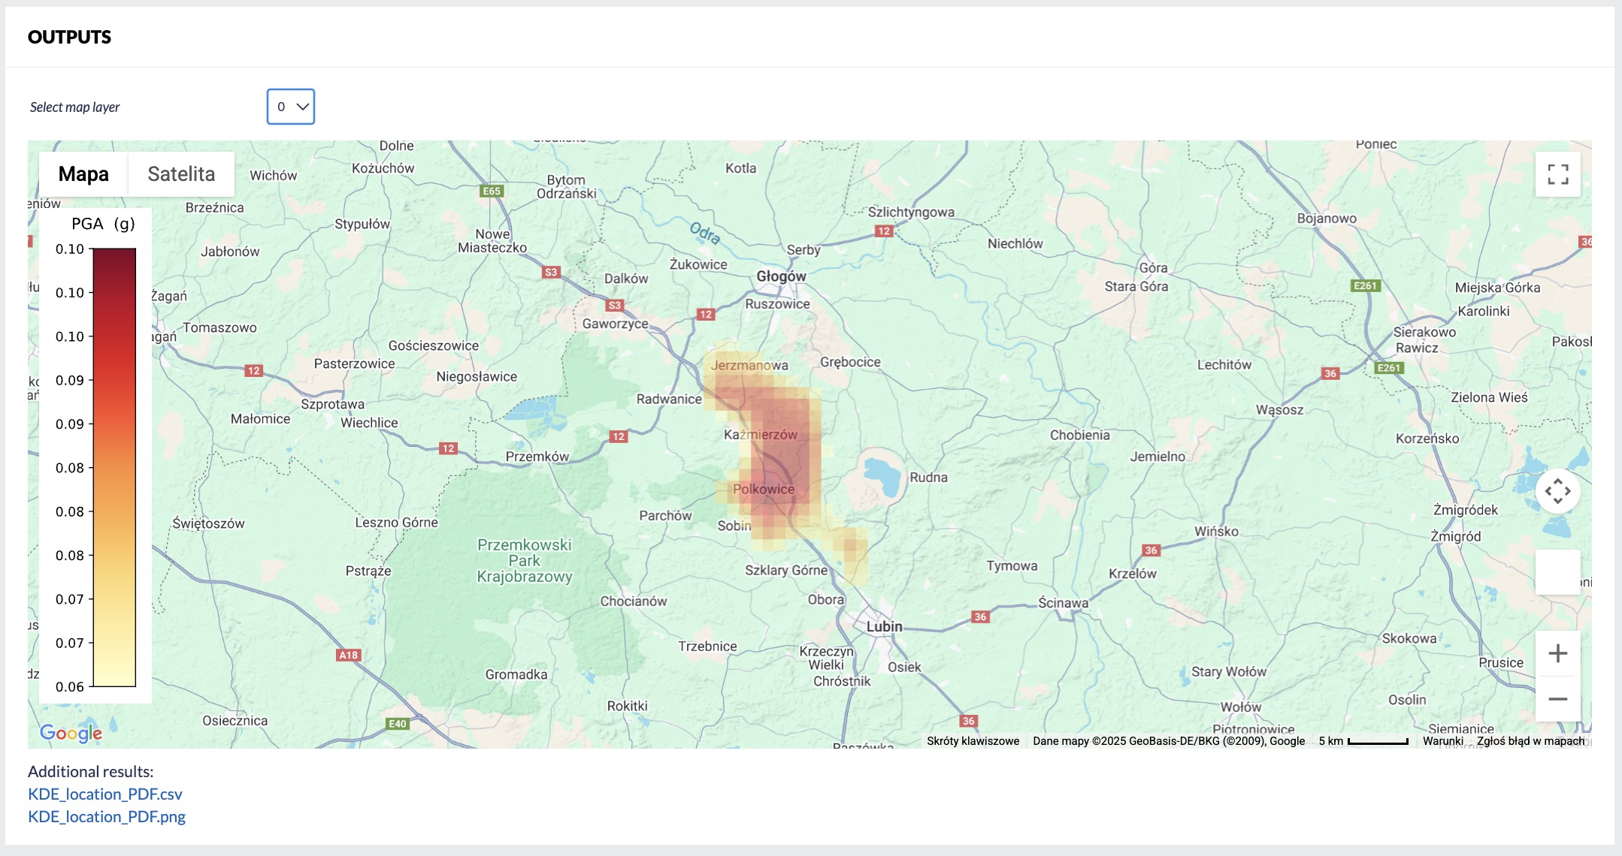The image size is (1622, 856).
Task: Click the blank Street View box
Action: tap(1557, 572)
